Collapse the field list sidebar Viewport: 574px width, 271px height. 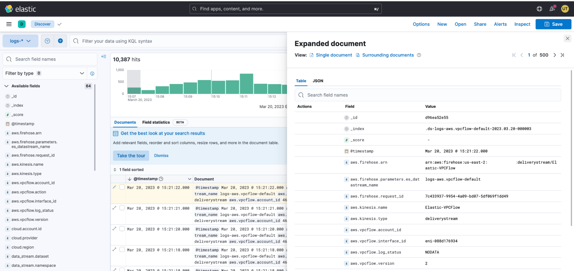point(104,56)
